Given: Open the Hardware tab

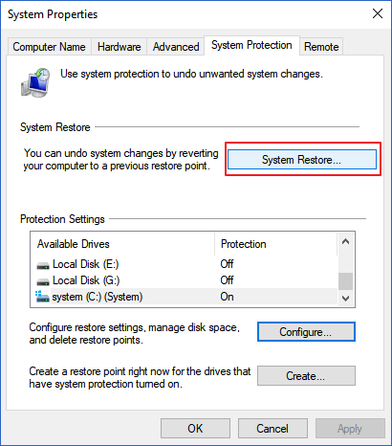Looking at the screenshot, I should [x=119, y=47].
